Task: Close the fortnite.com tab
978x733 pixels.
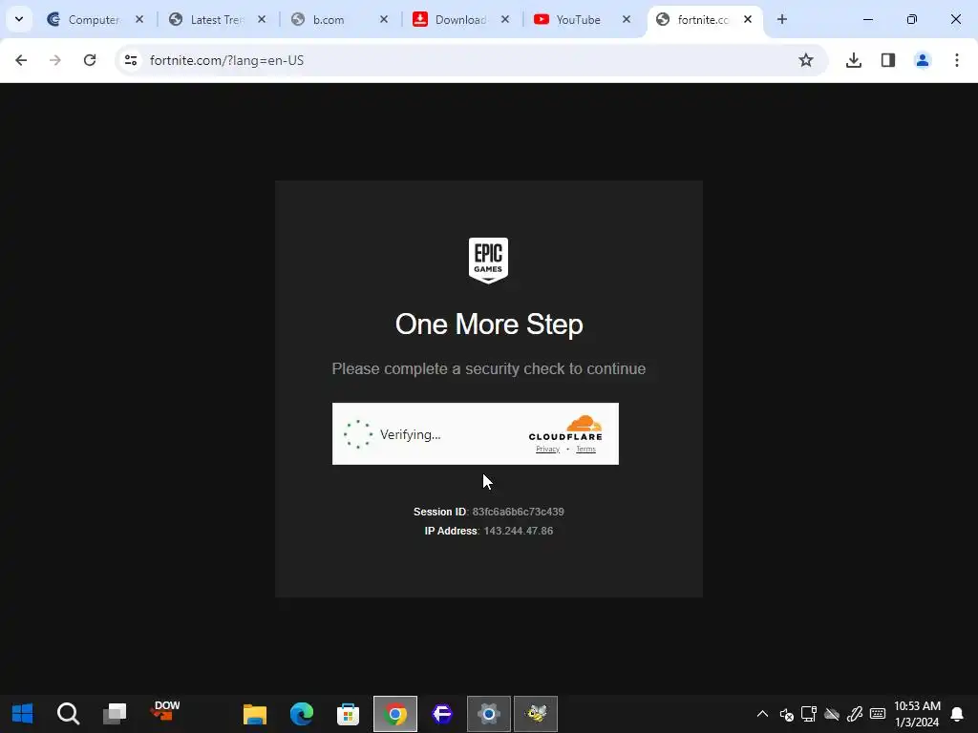Action: [x=748, y=19]
